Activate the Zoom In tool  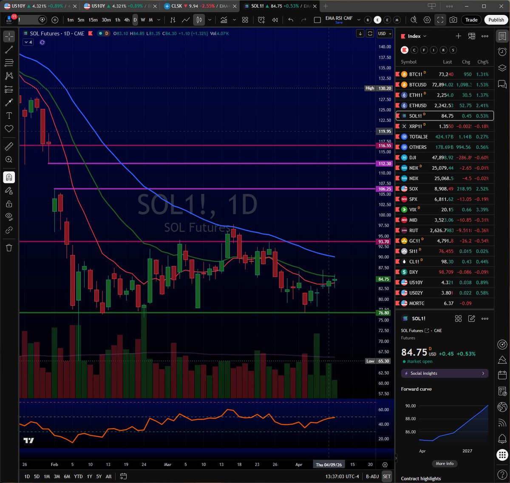[x=9, y=159]
